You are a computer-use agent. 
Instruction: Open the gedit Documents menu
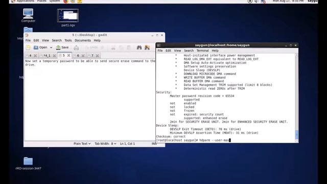coord(83,40)
